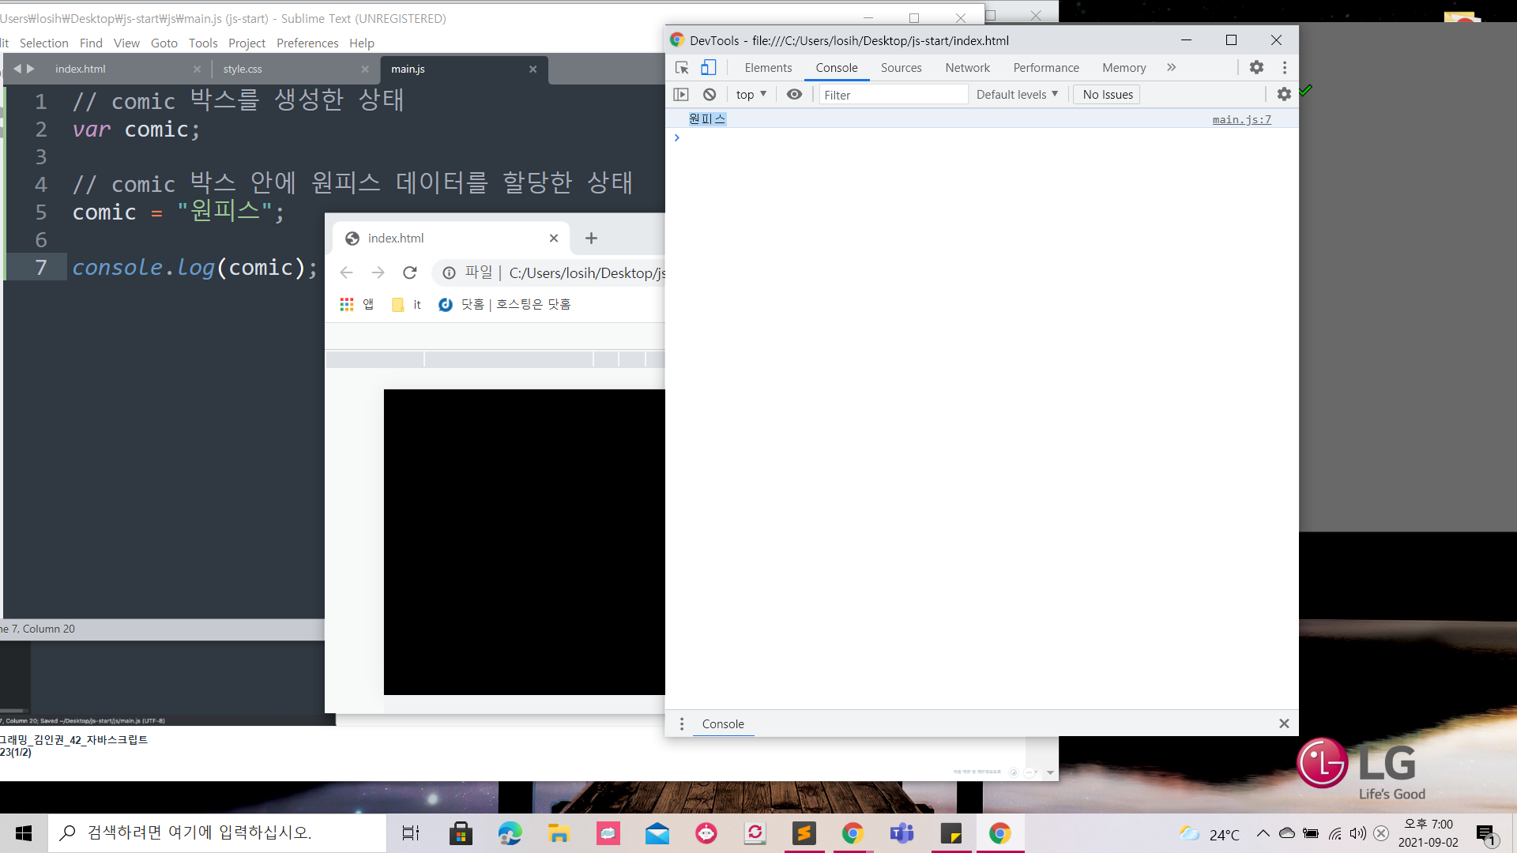Click the inspect element picker icon

coord(682,68)
